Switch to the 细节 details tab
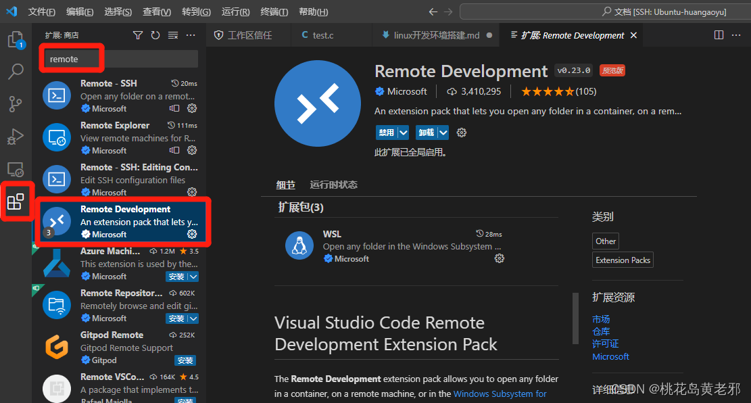This screenshot has width=751, height=403. tap(285, 185)
